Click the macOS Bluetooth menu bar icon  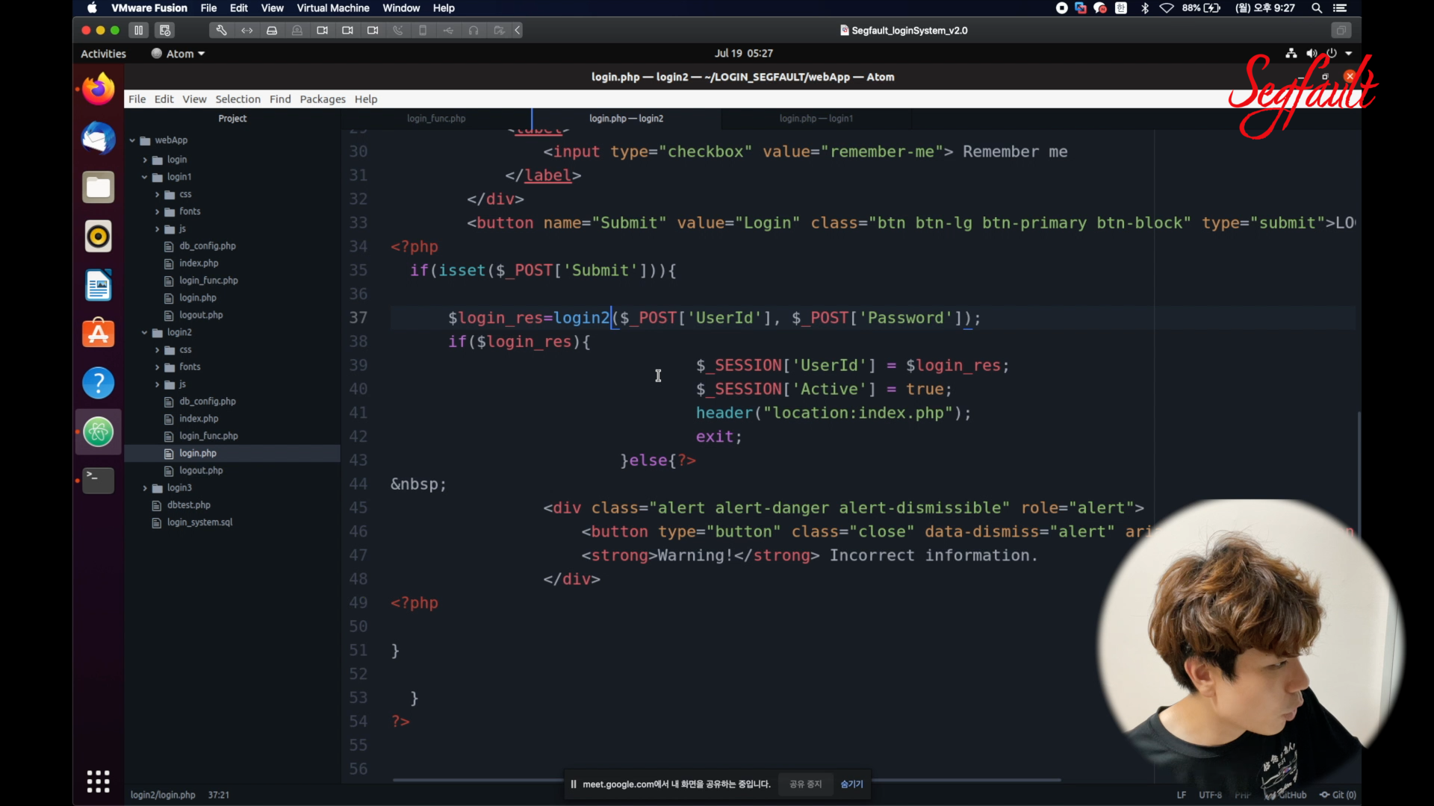1145,8
